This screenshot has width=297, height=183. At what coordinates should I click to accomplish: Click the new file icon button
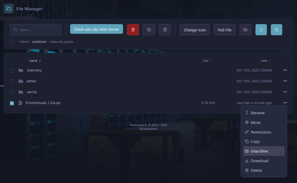click(x=277, y=30)
